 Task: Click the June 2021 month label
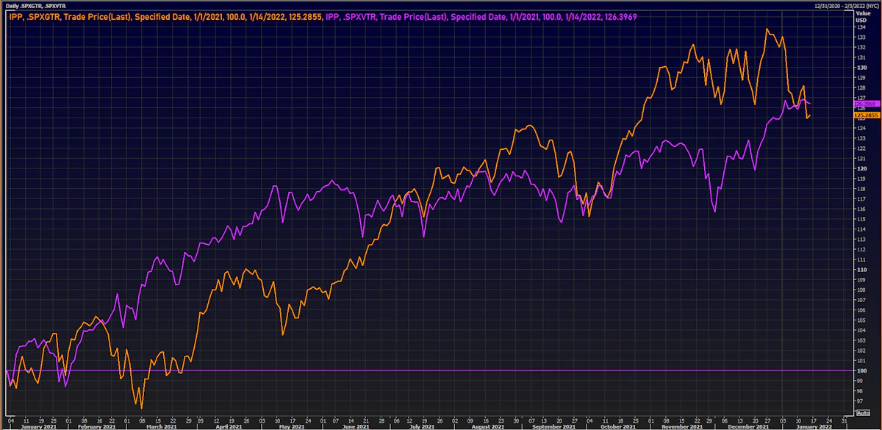(x=356, y=426)
